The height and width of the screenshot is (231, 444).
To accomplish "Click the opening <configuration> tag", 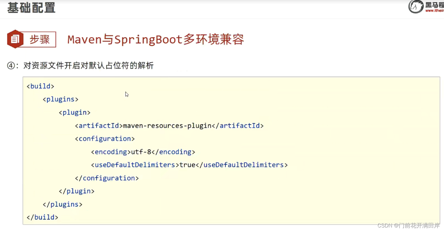I will (105, 138).
